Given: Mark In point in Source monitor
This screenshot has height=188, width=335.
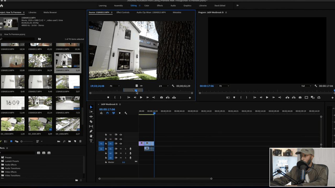Looking at the screenshot, I should pos(115,97).
